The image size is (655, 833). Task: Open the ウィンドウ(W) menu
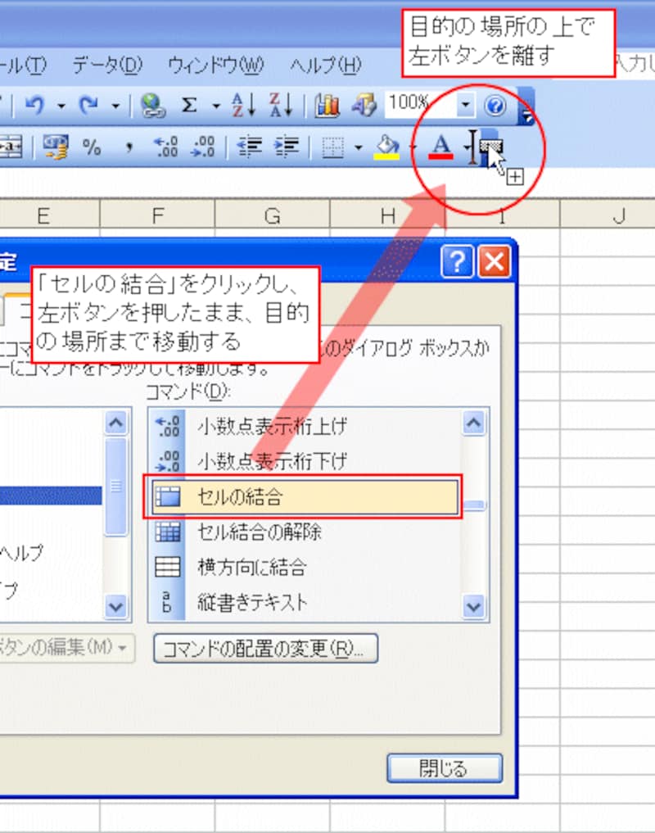point(215,65)
